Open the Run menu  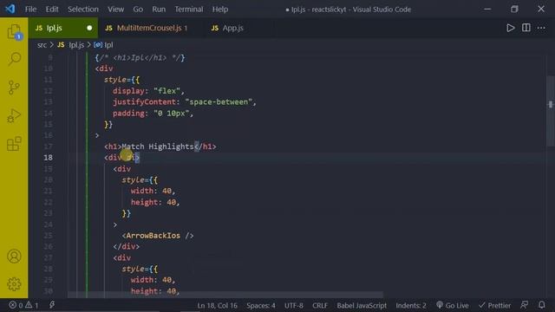coord(159,10)
